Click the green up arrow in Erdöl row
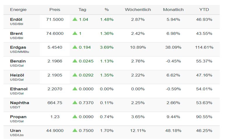Viewport: 234px width, 140px height. tap(75, 19)
